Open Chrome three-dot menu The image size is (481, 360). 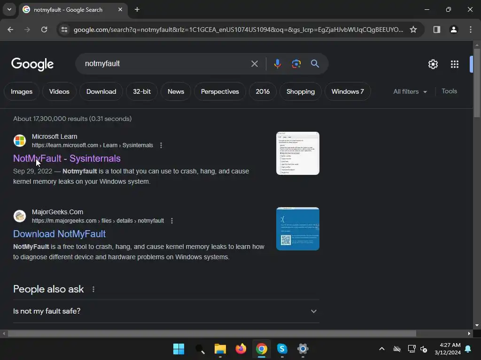[471, 30]
